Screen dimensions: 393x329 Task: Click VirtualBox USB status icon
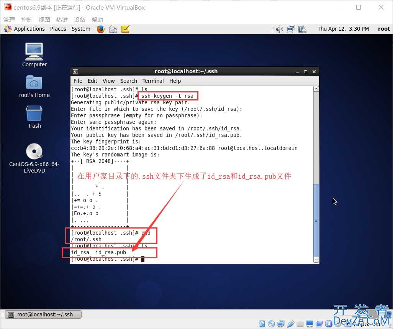pos(291,324)
